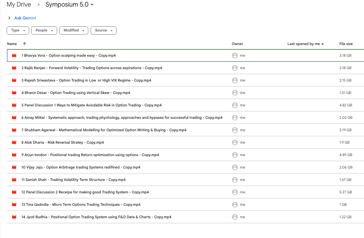The width and height of the screenshot is (364, 238).
Task: Click video icon for 14 Jyoti Budhia file
Action: pos(14,217)
